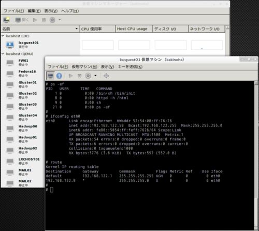Click the FW01 stopped monitor icon
The width and height of the screenshot is (259, 231).
(x=10, y=63)
